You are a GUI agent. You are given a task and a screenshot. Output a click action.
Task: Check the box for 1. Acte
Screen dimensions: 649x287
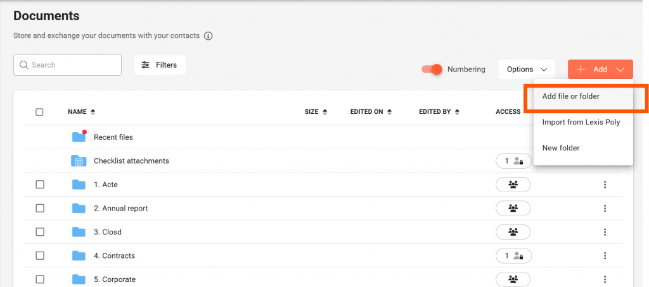pos(39,185)
